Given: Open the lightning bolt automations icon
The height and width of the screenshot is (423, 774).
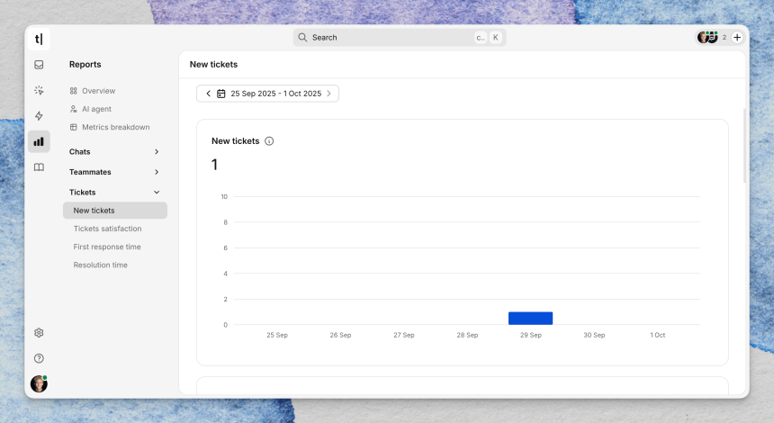Looking at the screenshot, I should [x=39, y=116].
